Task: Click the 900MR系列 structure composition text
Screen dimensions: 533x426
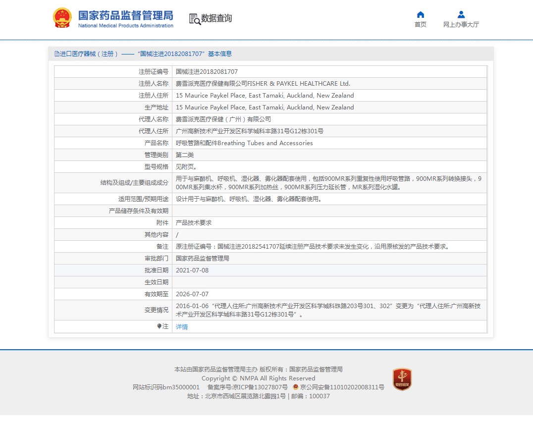Action: click(x=329, y=183)
